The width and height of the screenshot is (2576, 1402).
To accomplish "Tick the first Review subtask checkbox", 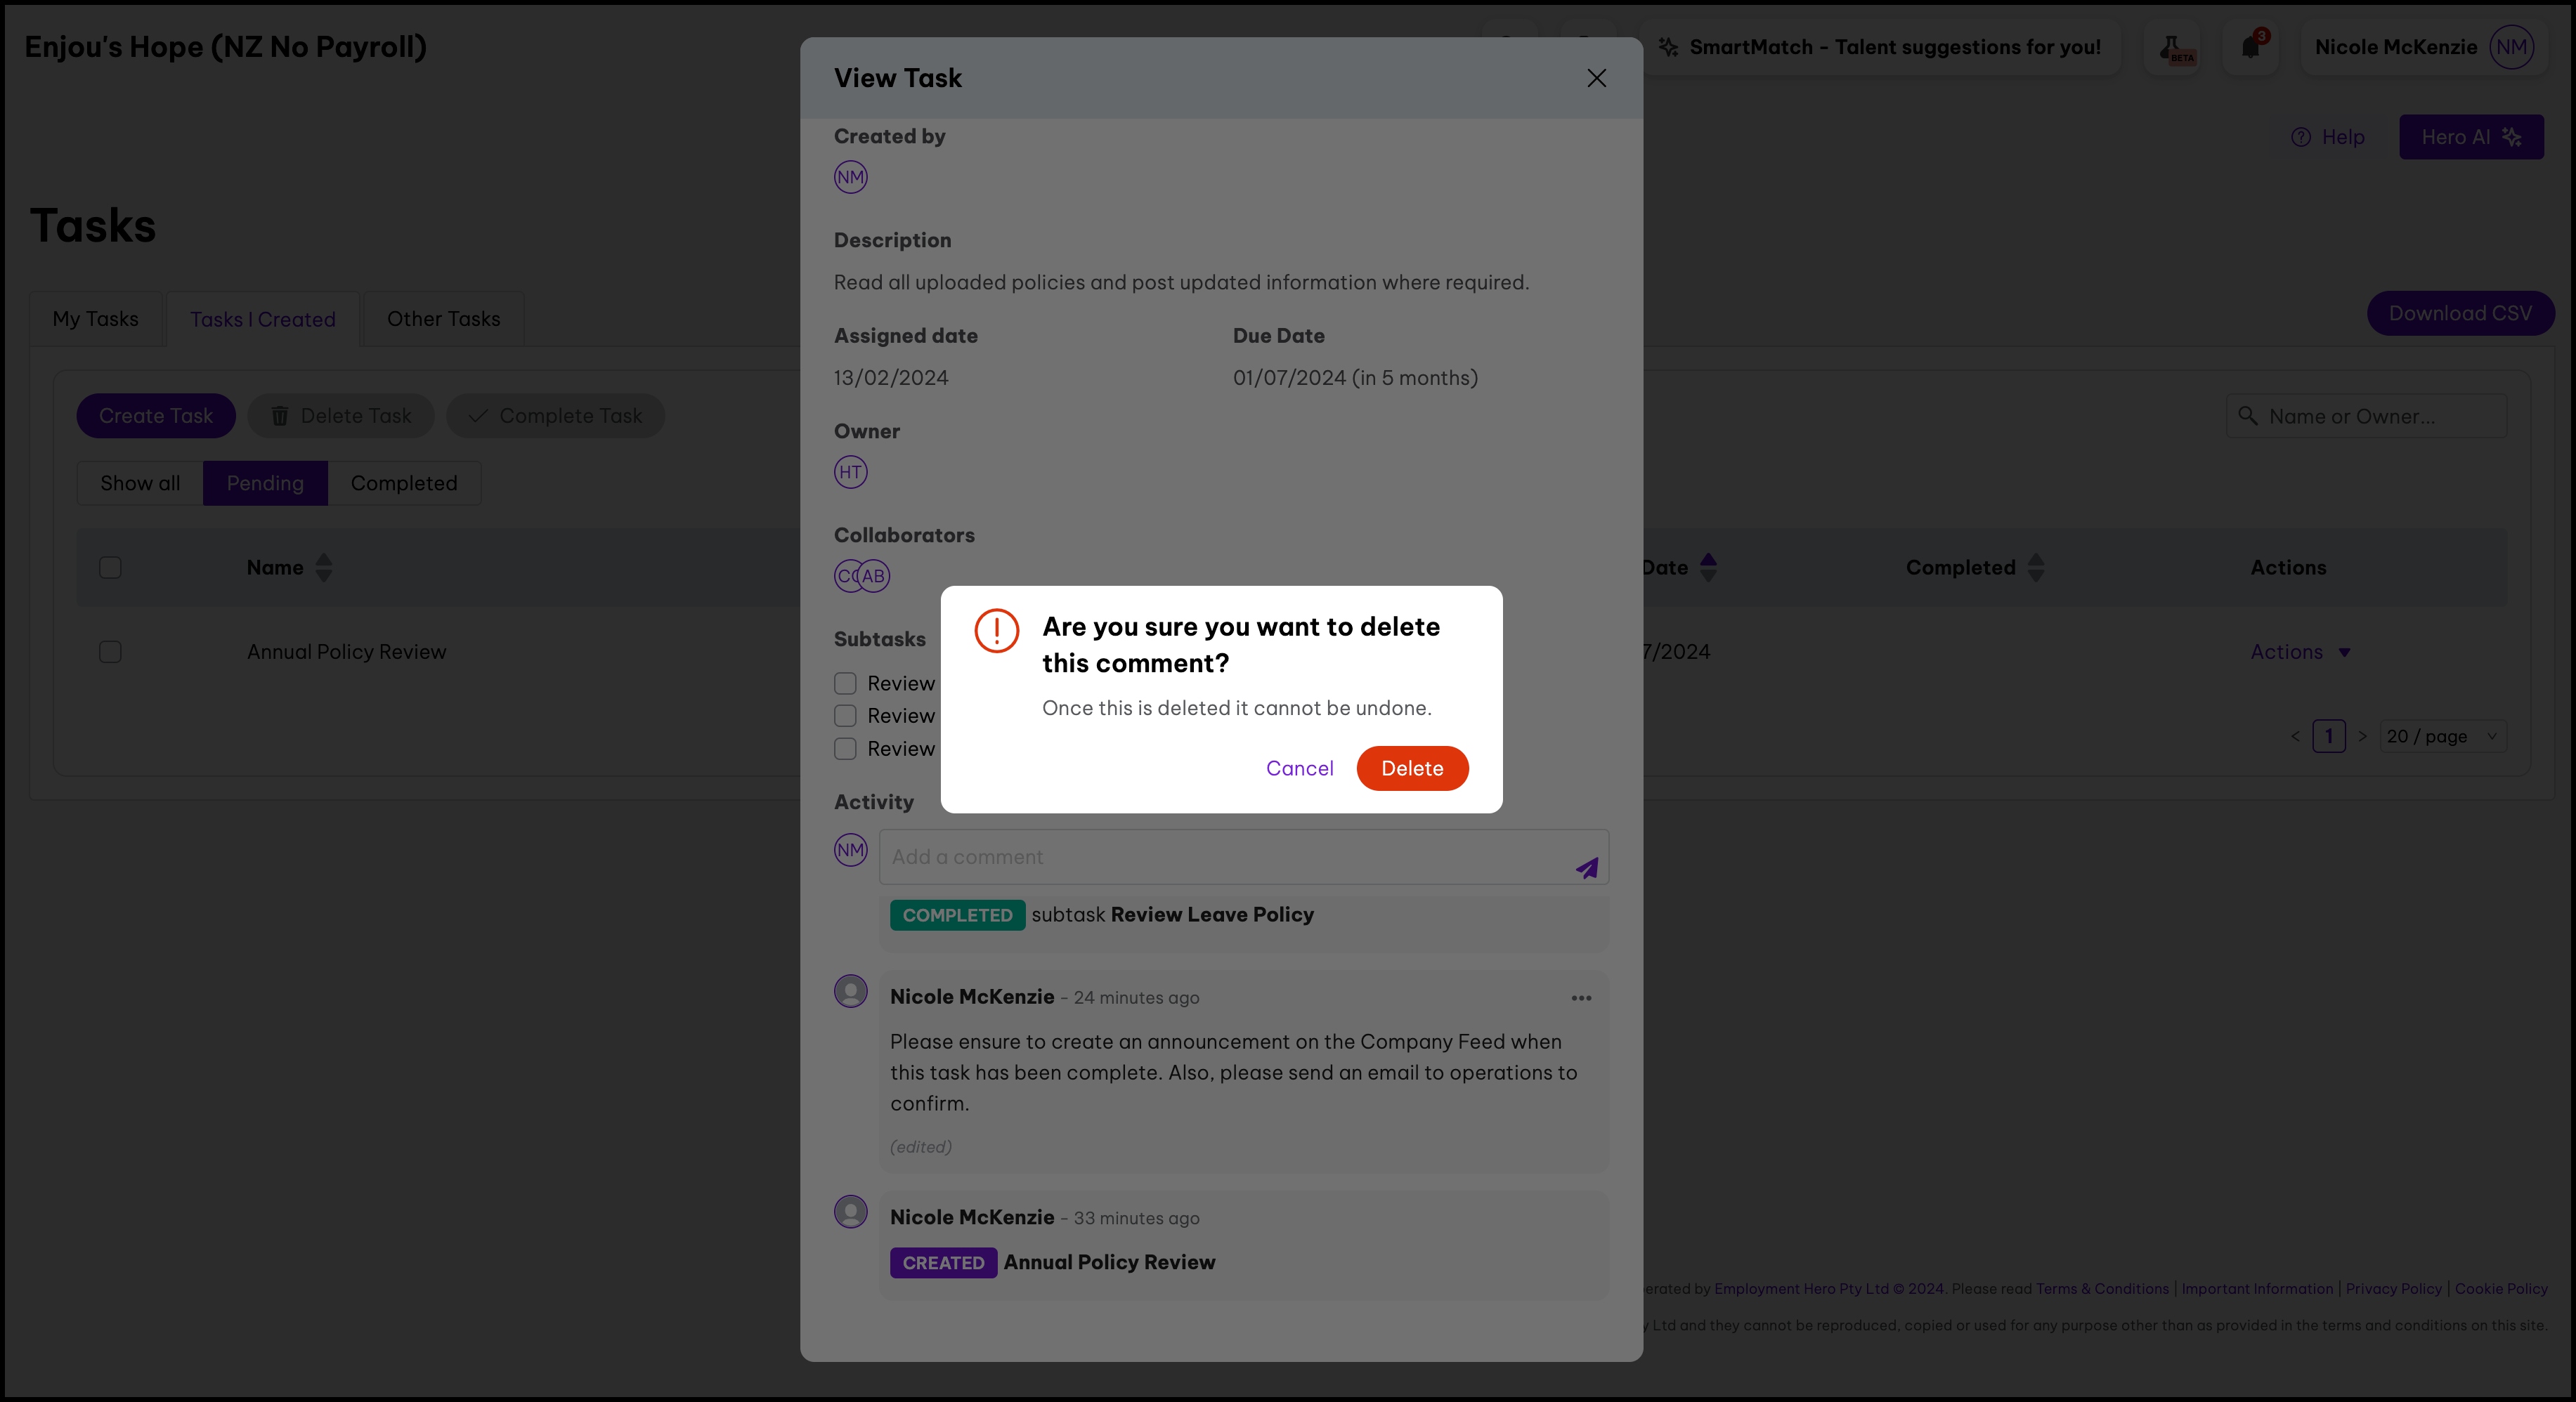I will pyautogui.click(x=845, y=683).
